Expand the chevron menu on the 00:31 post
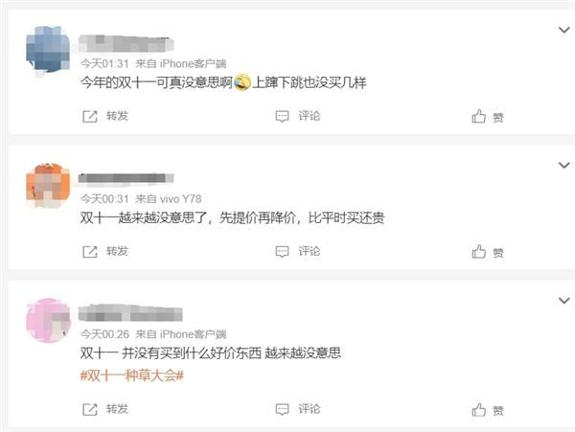This screenshot has height=432, width=575. (x=563, y=165)
